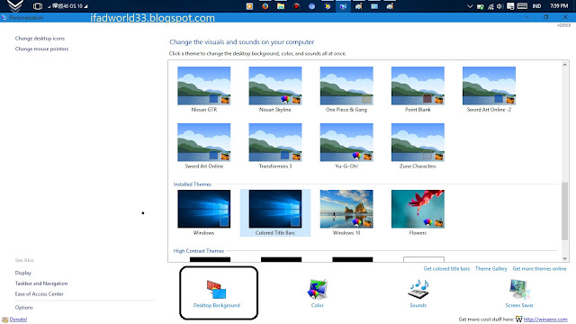
Task: Apply the Windows 10 theme
Action: click(x=346, y=212)
